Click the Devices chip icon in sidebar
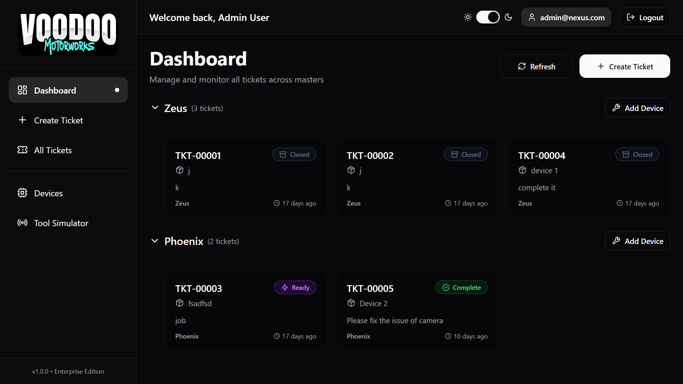 click(x=22, y=193)
